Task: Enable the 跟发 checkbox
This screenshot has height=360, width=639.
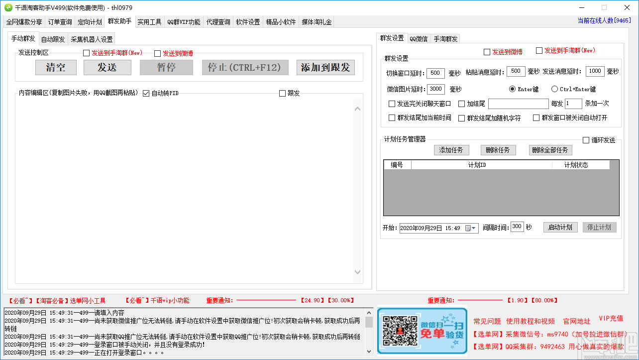Action: [283, 93]
